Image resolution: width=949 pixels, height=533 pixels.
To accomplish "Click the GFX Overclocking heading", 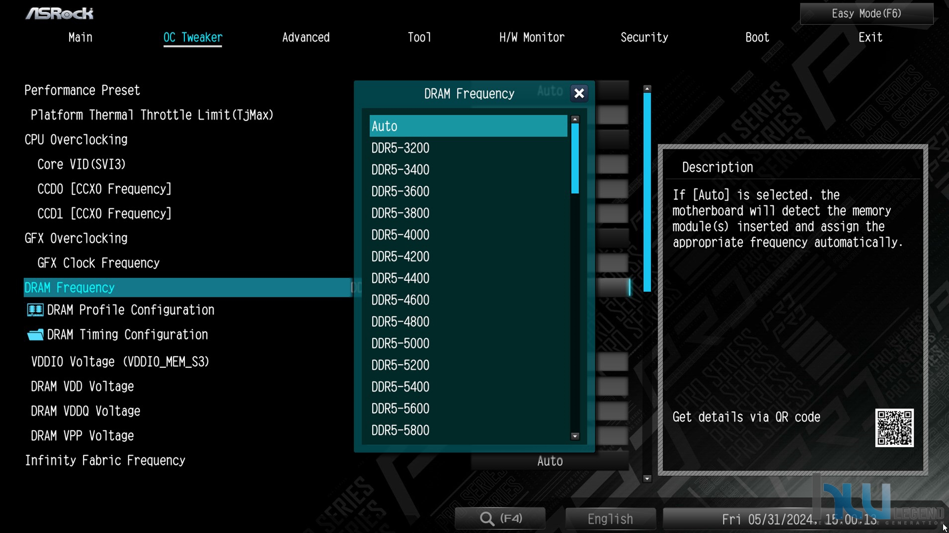I will tap(76, 239).
